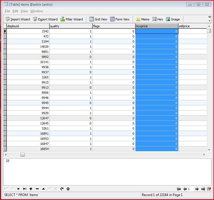Maximize the table window
Screen dimensions: 214x200
coord(198,4)
